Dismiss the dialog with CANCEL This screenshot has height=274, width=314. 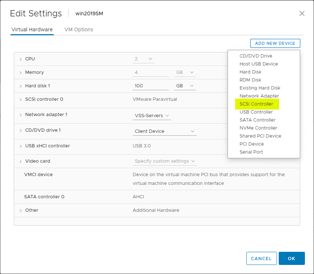(x=261, y=258)
